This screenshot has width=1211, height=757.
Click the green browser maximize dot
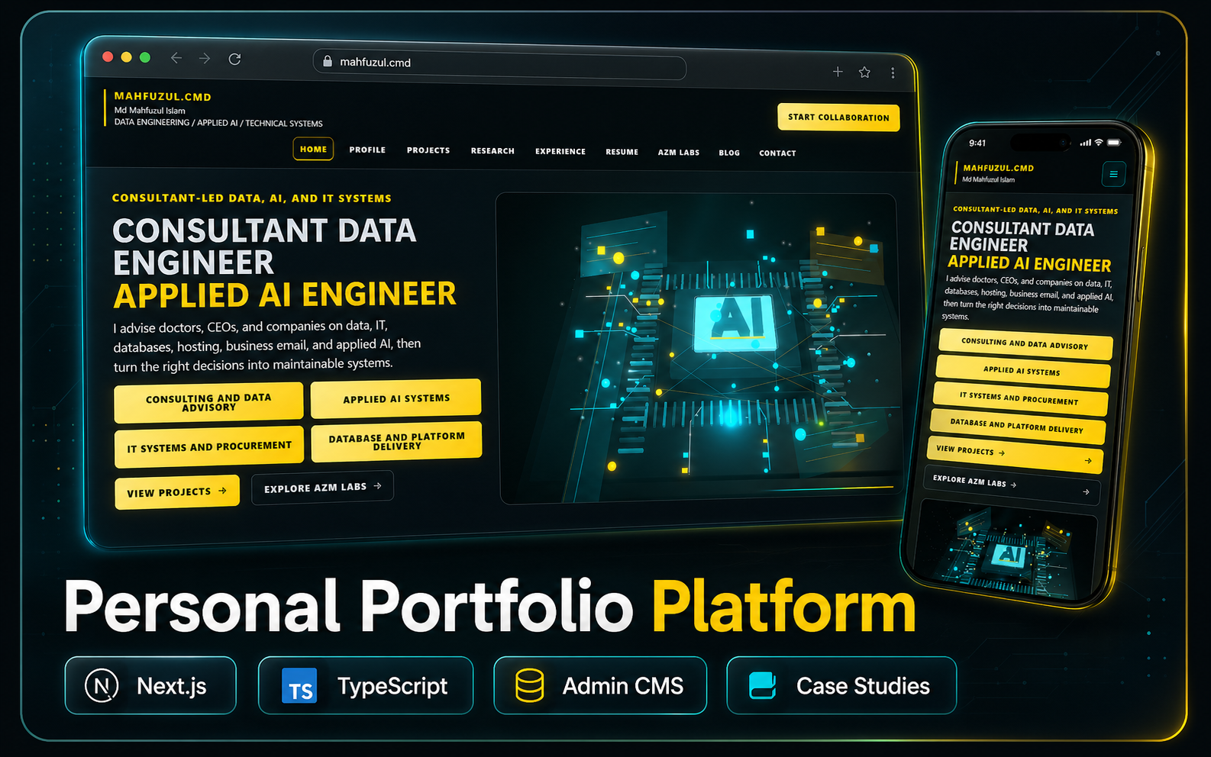tap(145, 57)
